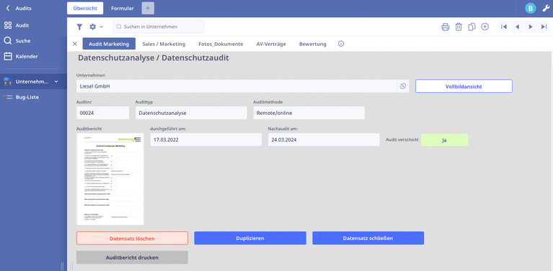Show info via the circled i icon
Viewport: 553px width, 271px height.
tap(341, 44)
